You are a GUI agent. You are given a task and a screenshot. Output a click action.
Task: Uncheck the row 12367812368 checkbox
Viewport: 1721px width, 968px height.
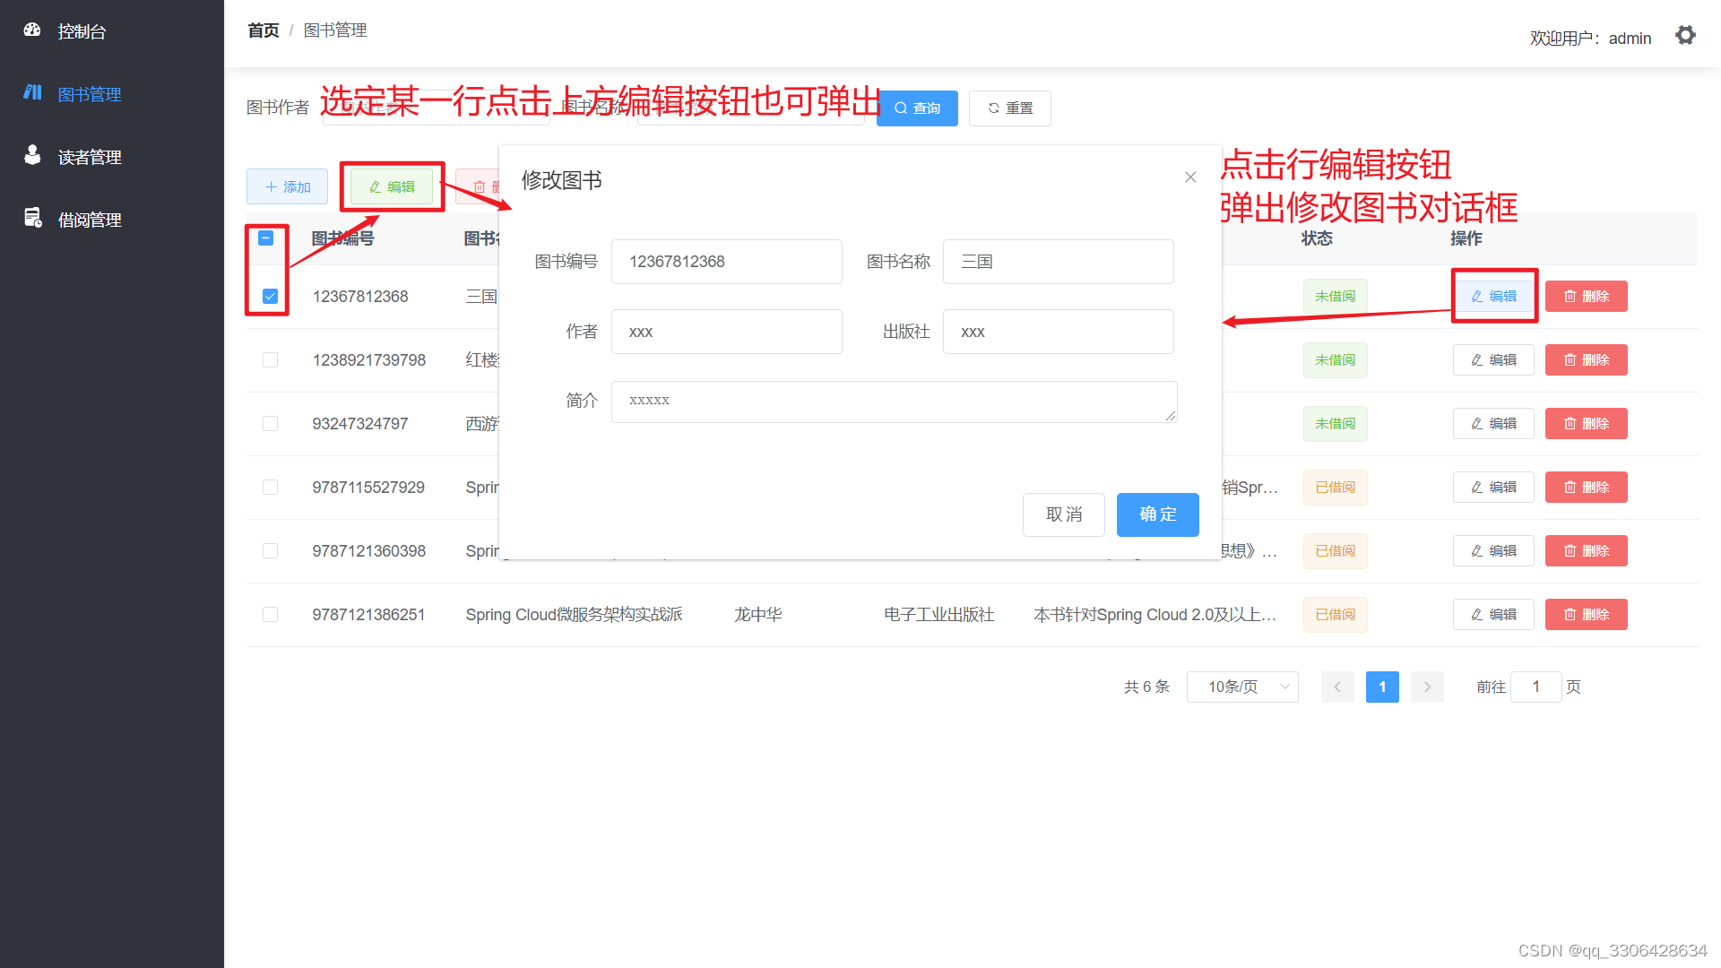tap(270, 297)
